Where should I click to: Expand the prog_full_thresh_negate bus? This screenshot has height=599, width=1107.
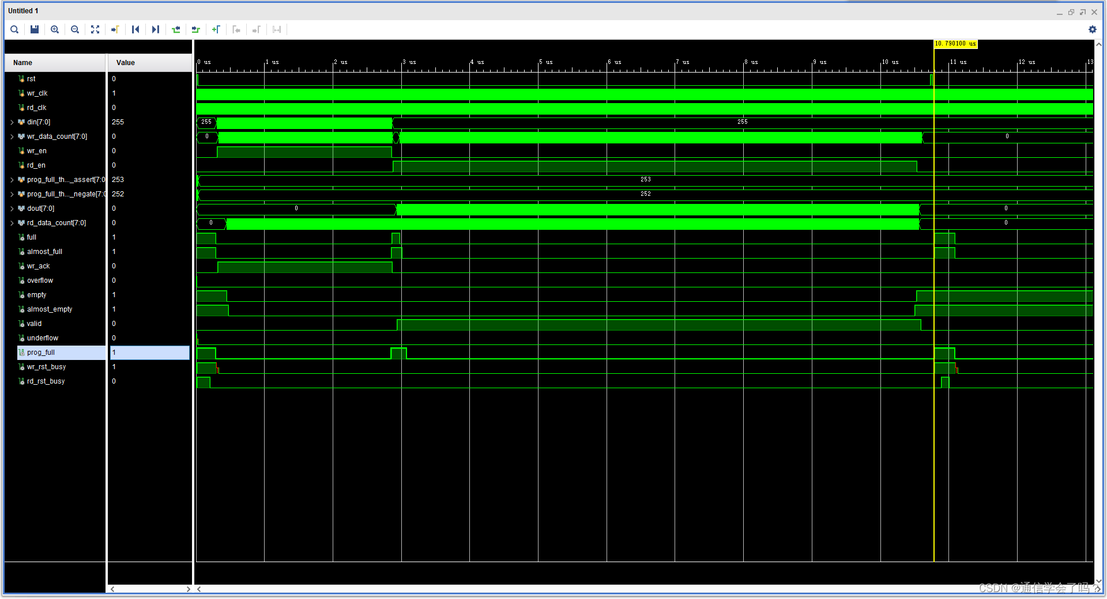pyautogui.click(x=12, y=194)
